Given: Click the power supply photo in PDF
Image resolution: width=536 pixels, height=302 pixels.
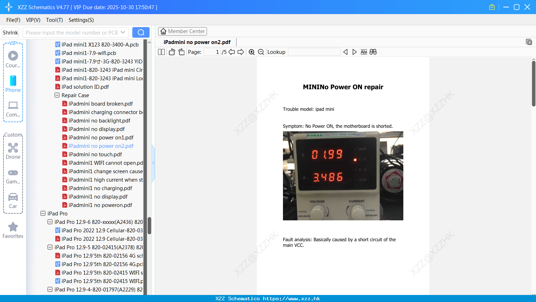Looking at the screenshot, I should tap(343, 176).
